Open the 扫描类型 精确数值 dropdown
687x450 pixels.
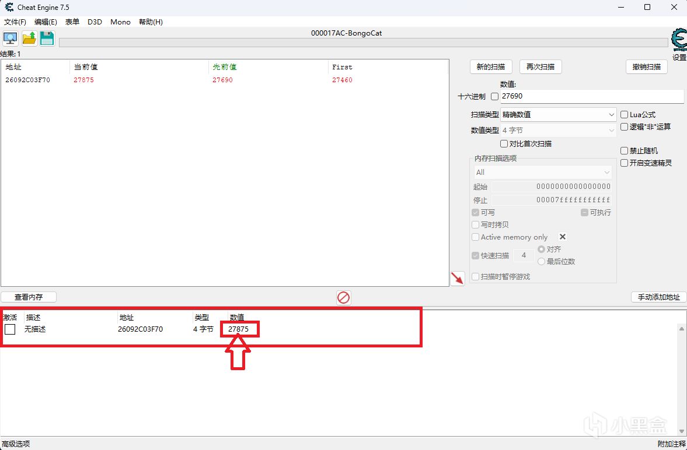558,115
